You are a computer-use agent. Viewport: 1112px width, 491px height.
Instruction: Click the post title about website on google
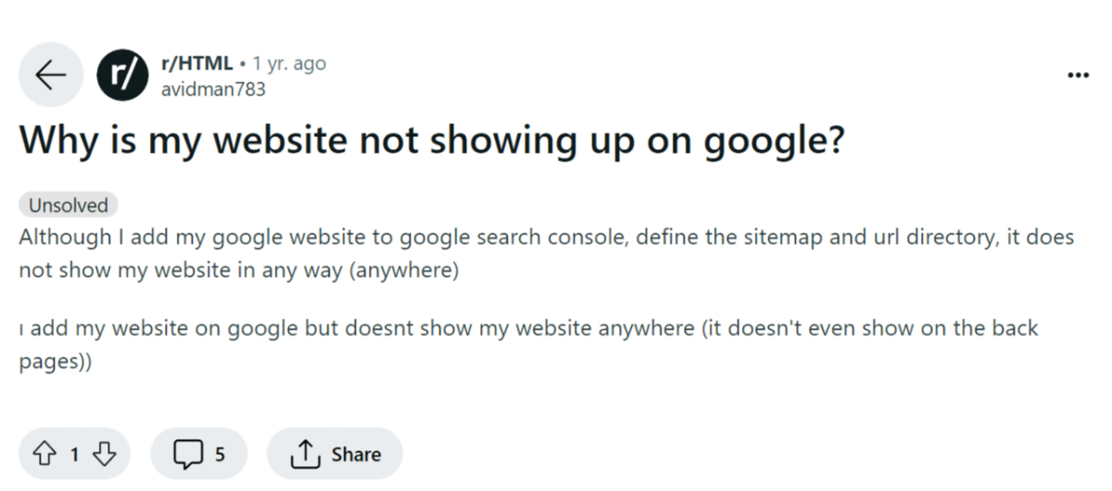pos(432,142)
